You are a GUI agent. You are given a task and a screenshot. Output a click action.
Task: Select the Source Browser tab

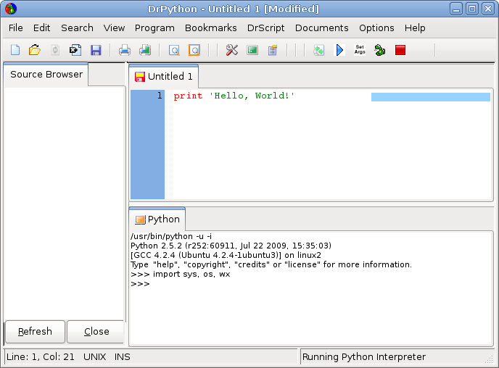[x=46, y=75]
